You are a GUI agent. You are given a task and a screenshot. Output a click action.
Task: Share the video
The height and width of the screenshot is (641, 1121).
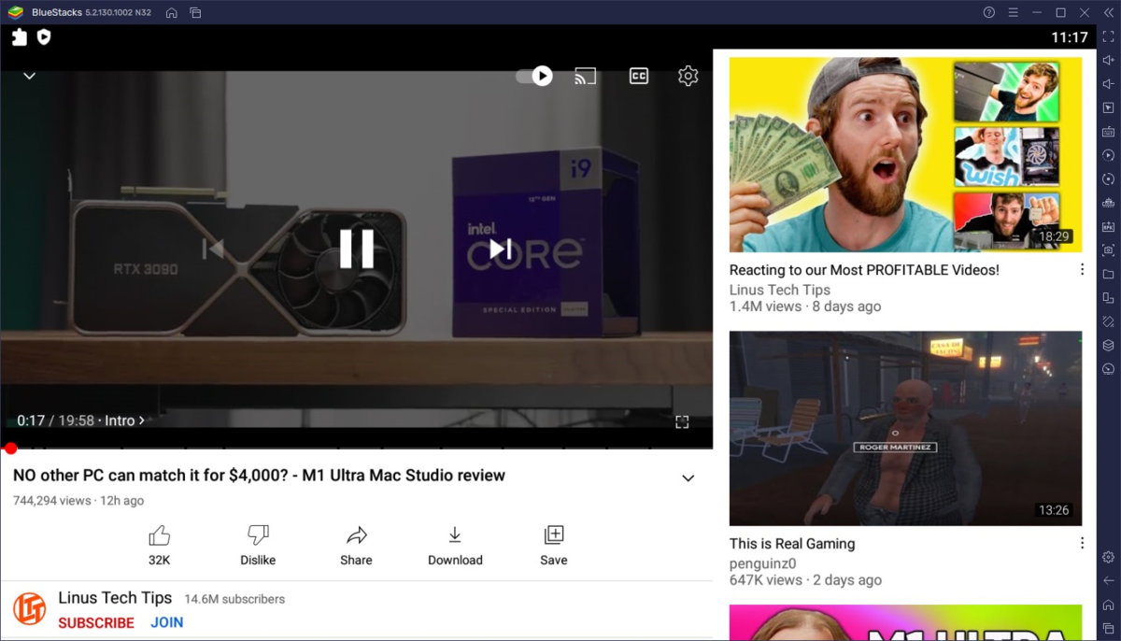356,546
